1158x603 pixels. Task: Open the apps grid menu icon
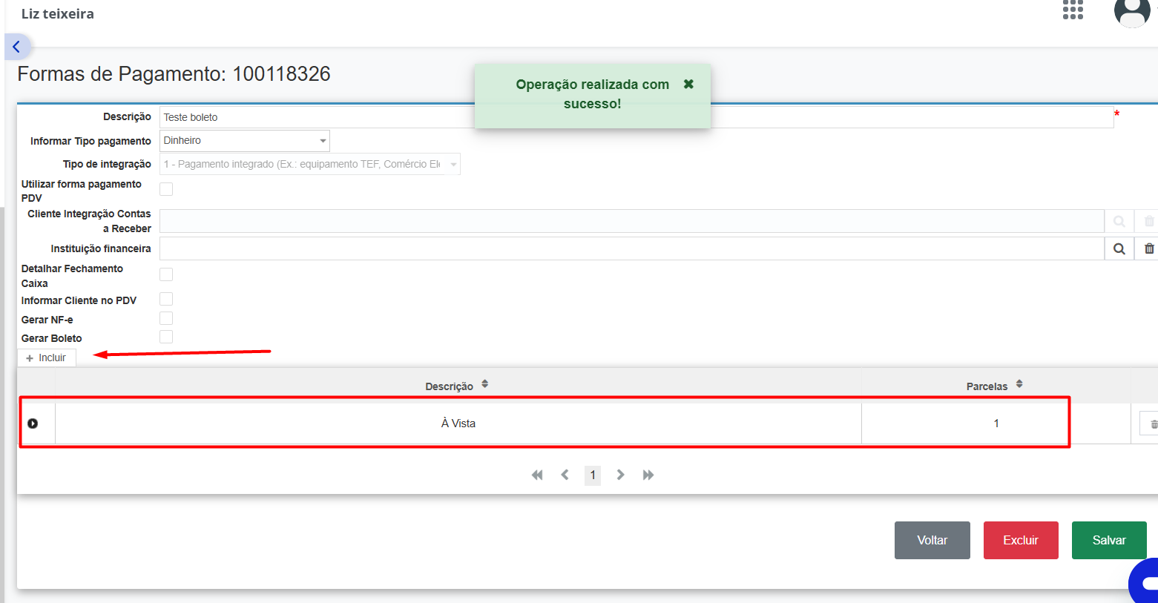click(1073, 9)
